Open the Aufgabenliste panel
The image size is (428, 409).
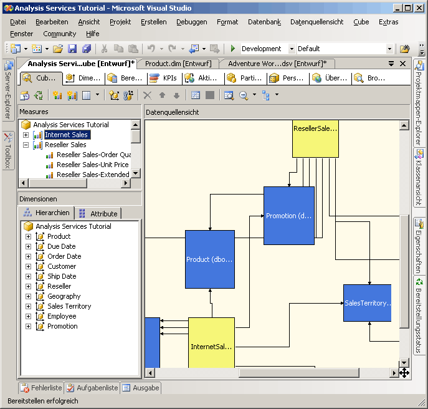coord(92,388)
